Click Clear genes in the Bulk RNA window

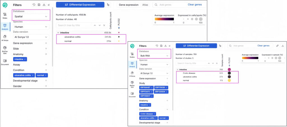(x=263, y=46)
